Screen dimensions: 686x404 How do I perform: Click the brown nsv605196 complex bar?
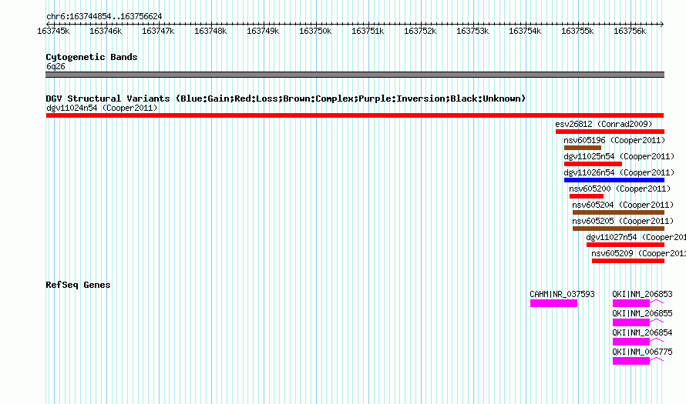pyautogui.click(x=582, y=148)
